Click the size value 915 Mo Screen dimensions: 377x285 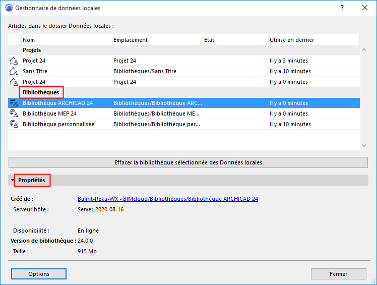[87, 251]
